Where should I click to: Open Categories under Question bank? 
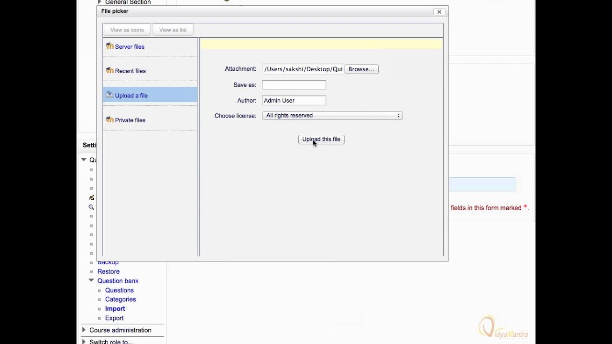pyautogui.click(x=120, y=300)
